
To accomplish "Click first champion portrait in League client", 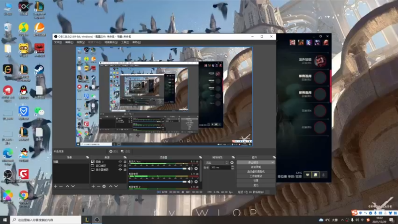I will 293,42.
